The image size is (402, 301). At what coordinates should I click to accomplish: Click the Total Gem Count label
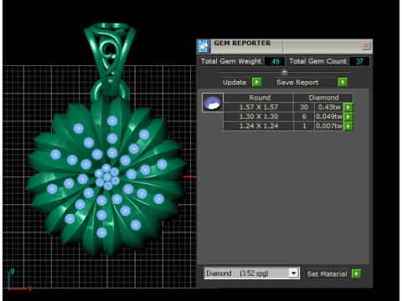coord(317,61)
